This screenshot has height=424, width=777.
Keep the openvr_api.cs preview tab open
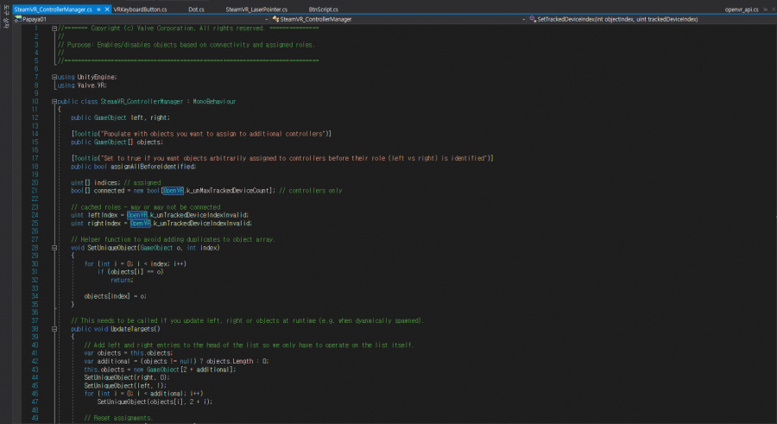click(x=766, y=9)
